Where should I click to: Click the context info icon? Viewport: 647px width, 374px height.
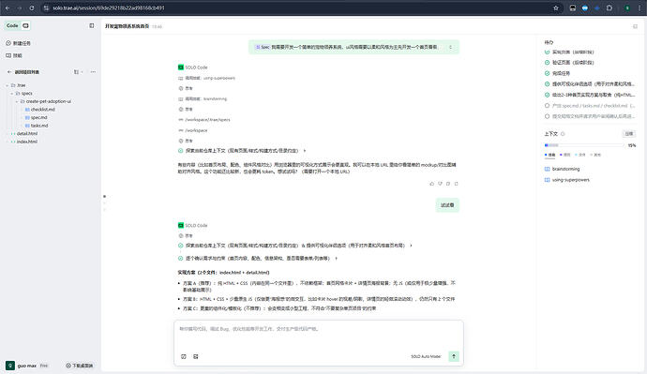click(563, 134)
